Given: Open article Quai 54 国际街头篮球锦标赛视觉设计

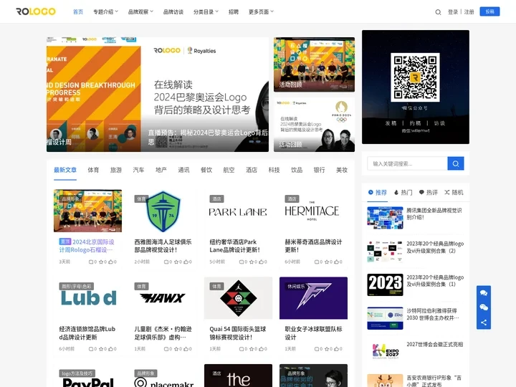Looking at the screenshot, I should (x=238, y=333).
